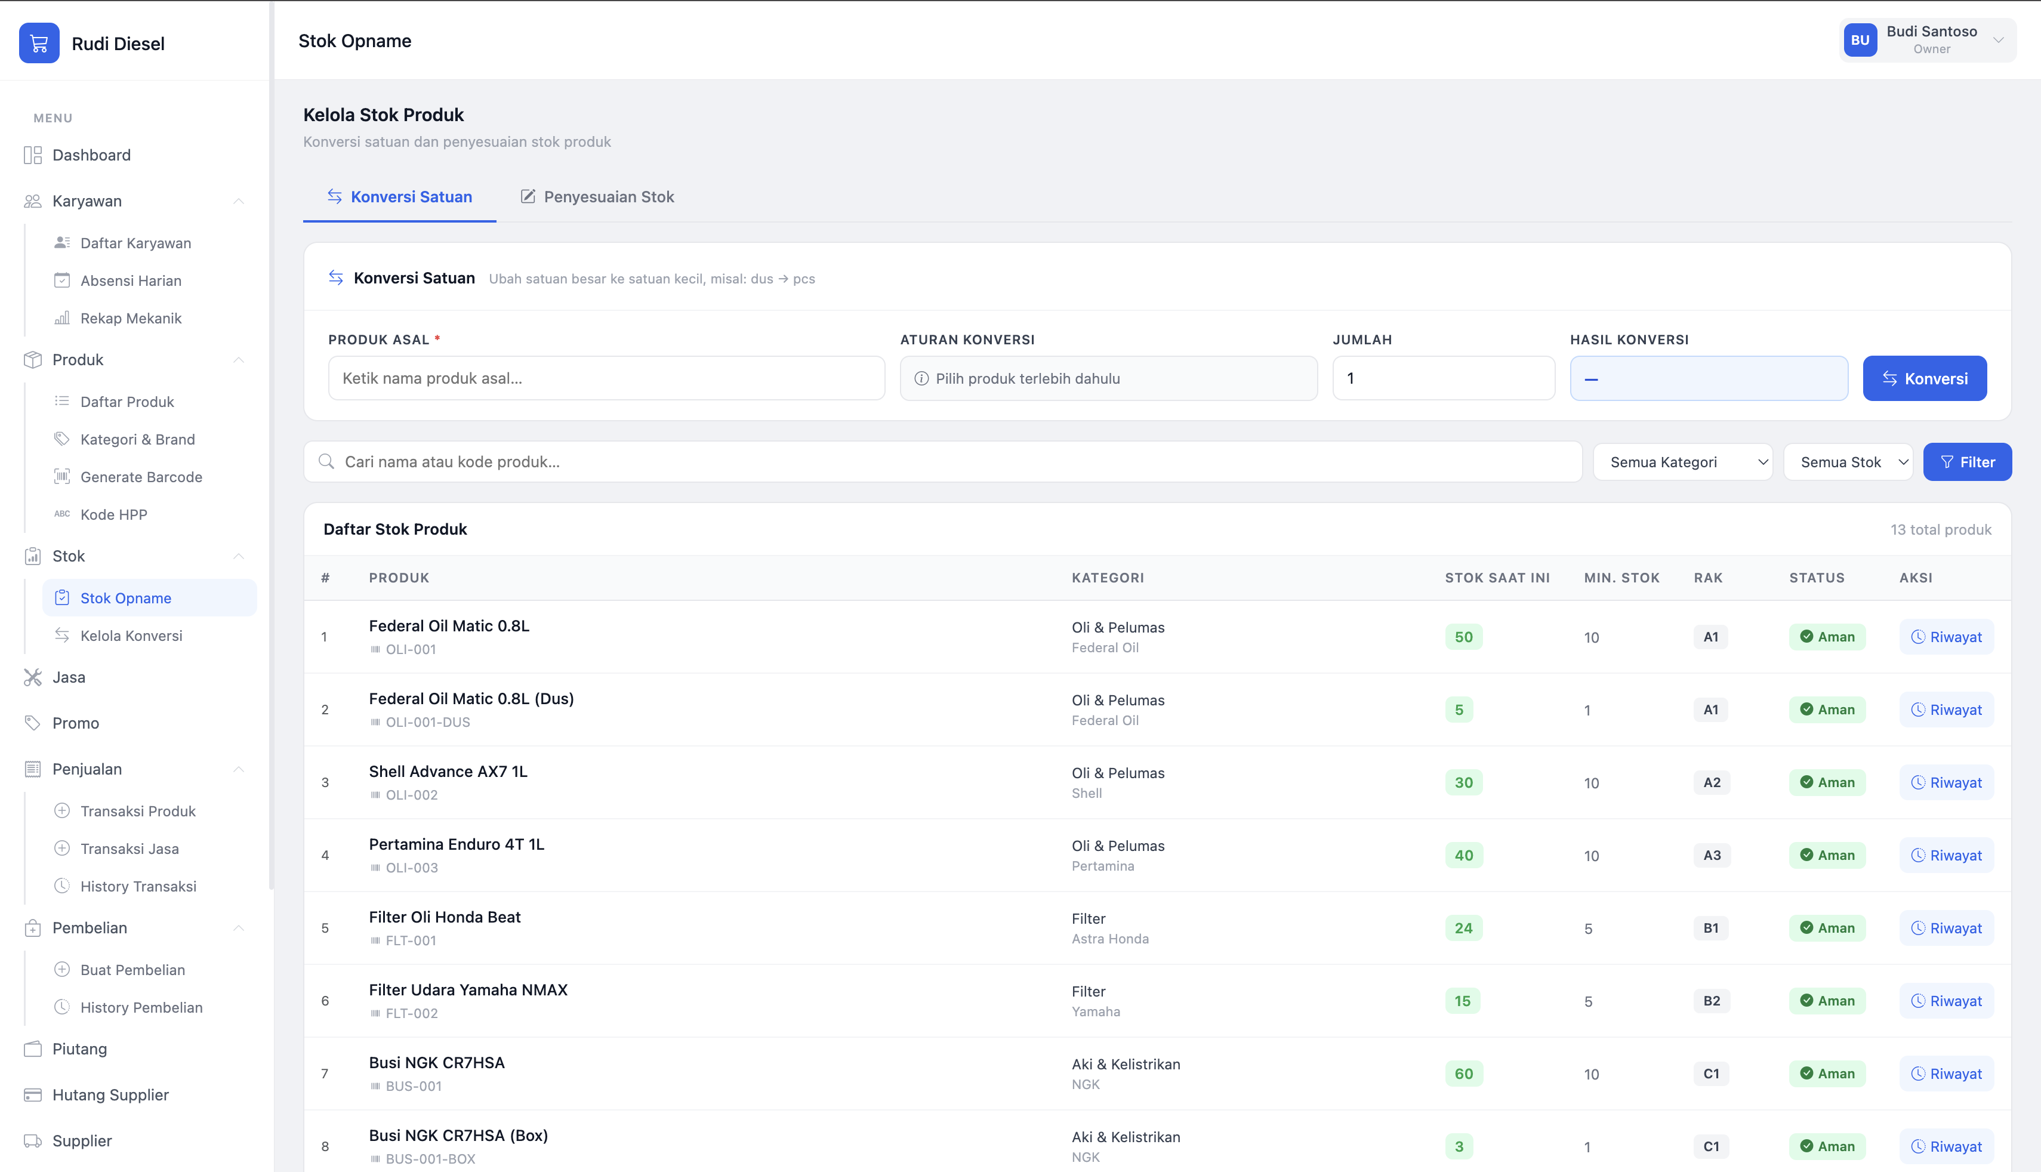Open Riwayat for Filter Udara Yamaha NMAX
2041x1172 pixels.
(x=1946, y=1001)
